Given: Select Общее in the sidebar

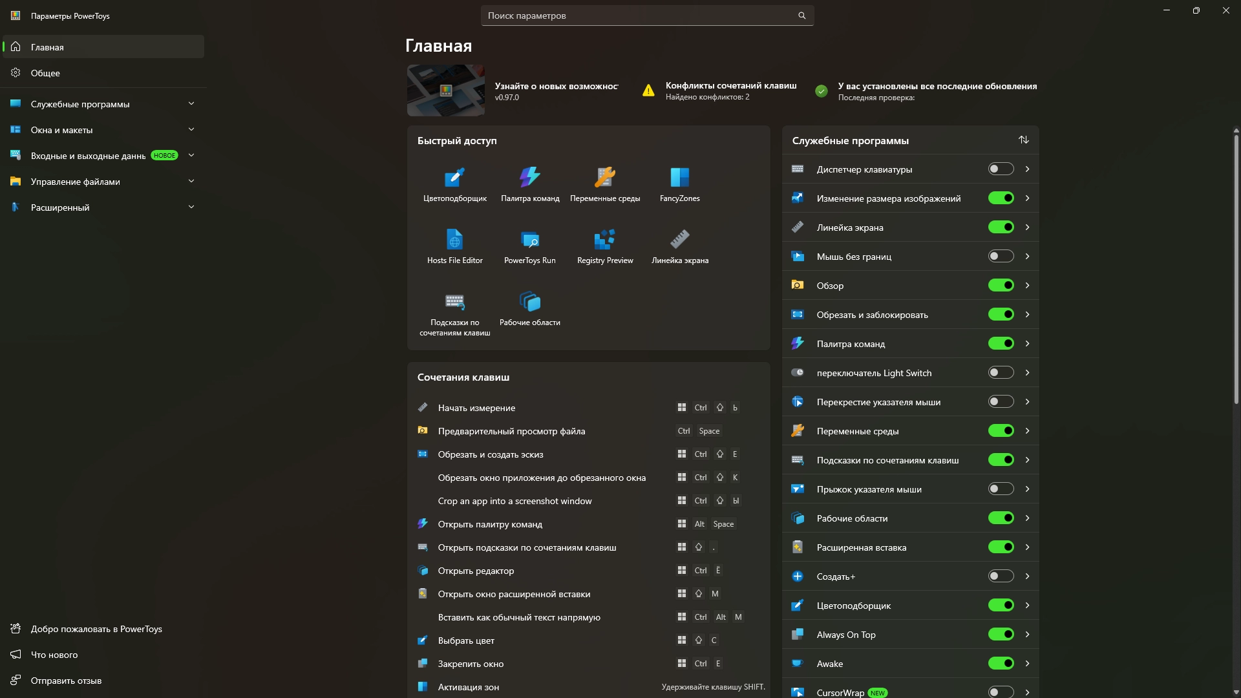Looking at the screenshot, I should click(45, 73).
